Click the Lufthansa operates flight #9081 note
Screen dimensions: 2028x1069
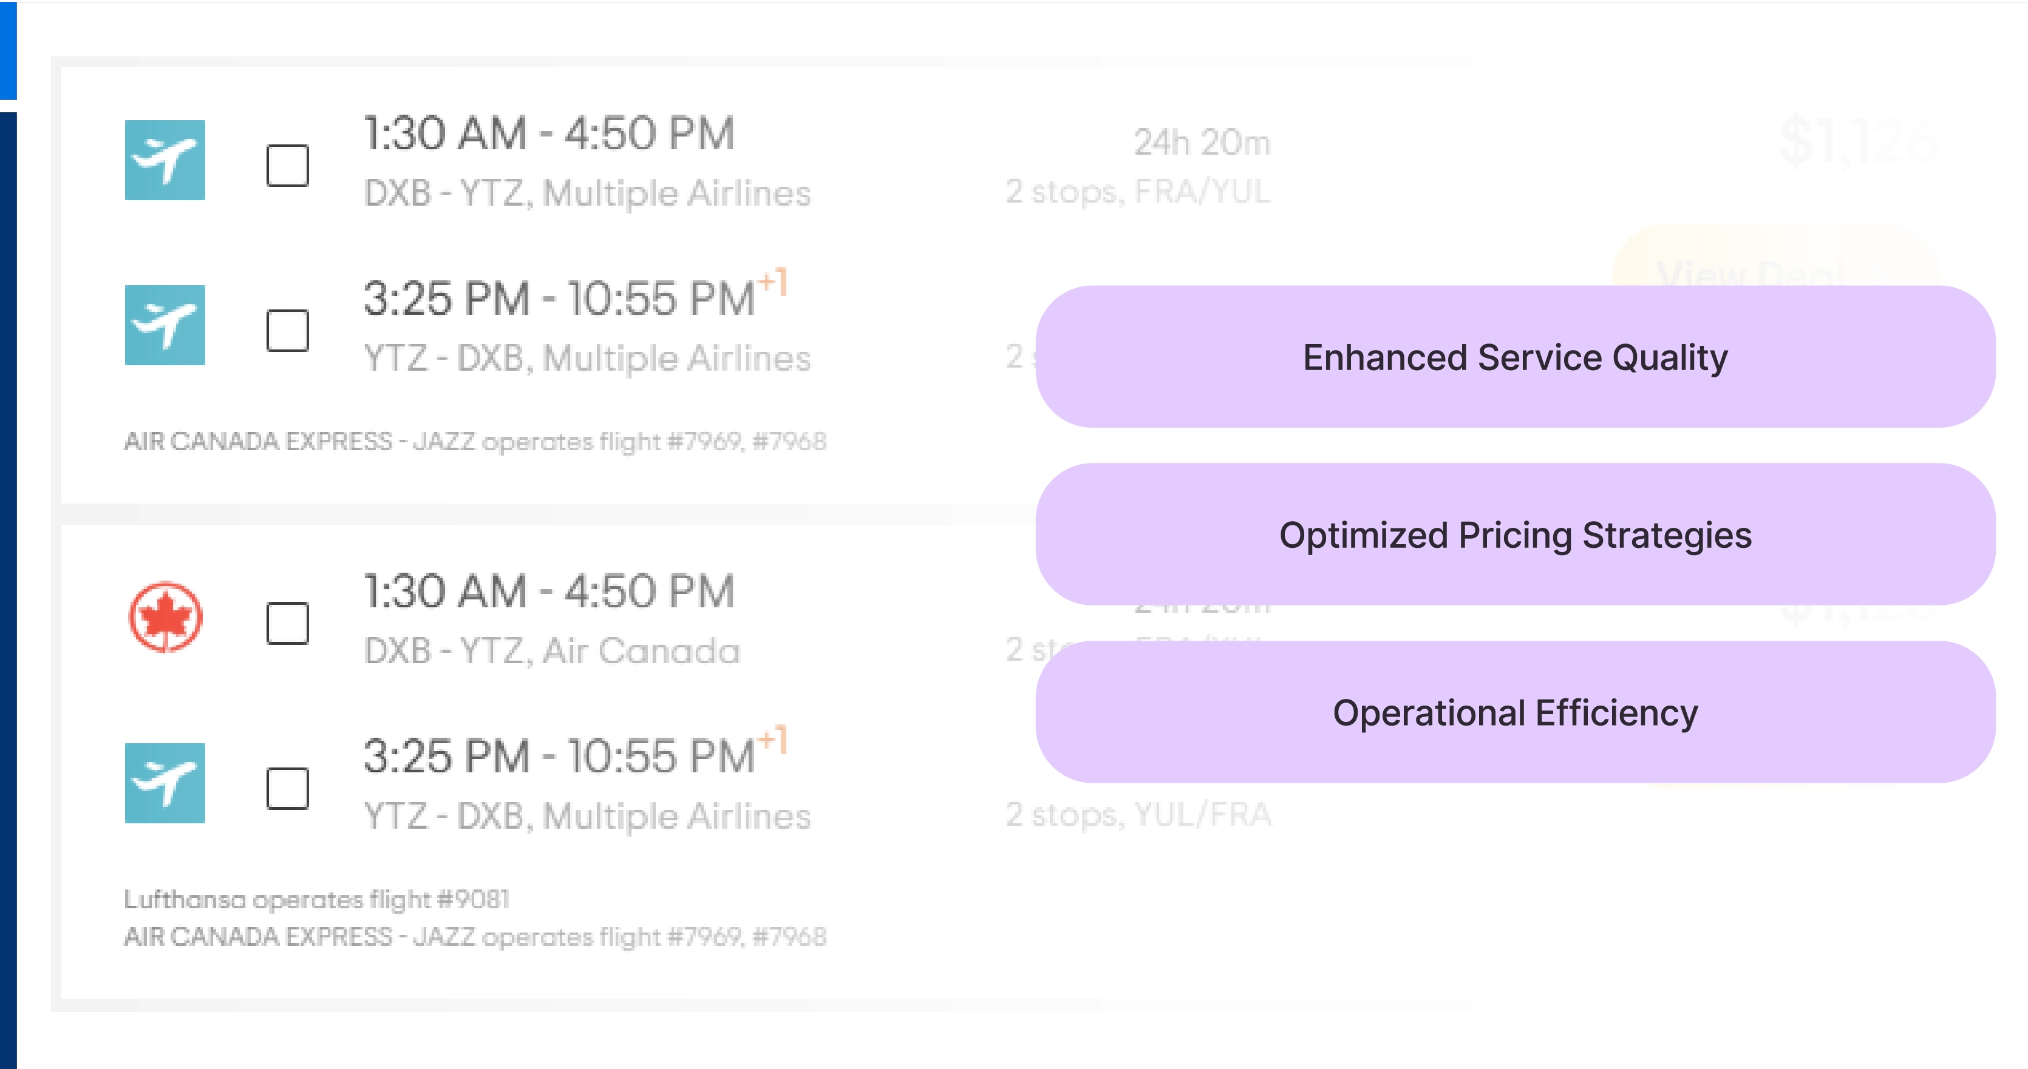[316, 899]
